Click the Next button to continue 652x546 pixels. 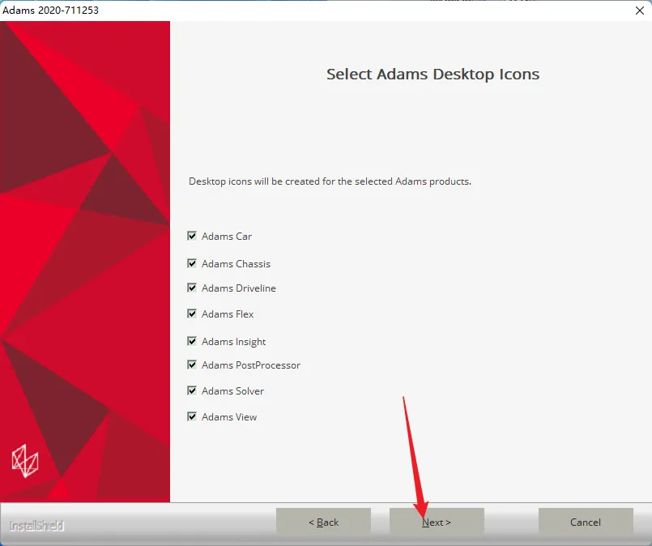point(437,522)
